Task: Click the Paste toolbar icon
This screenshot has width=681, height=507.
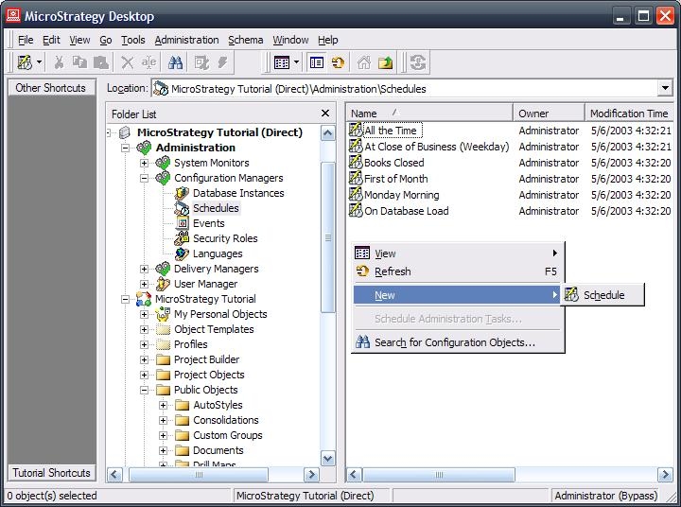Action: pyautogui.click(x=101, y=63)
